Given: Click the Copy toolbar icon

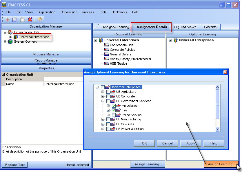Looking at the screenshot, I should [14, 19].
